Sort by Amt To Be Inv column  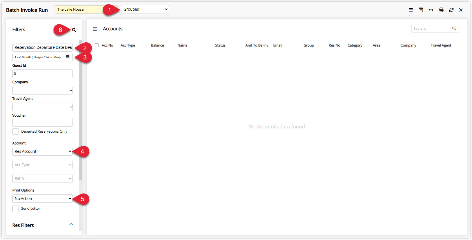(x=257, y=45)
